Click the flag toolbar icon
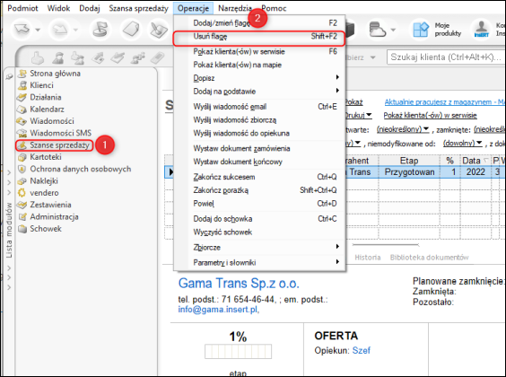Viewport: 506px width, 377px height. [x=100, y=30]
